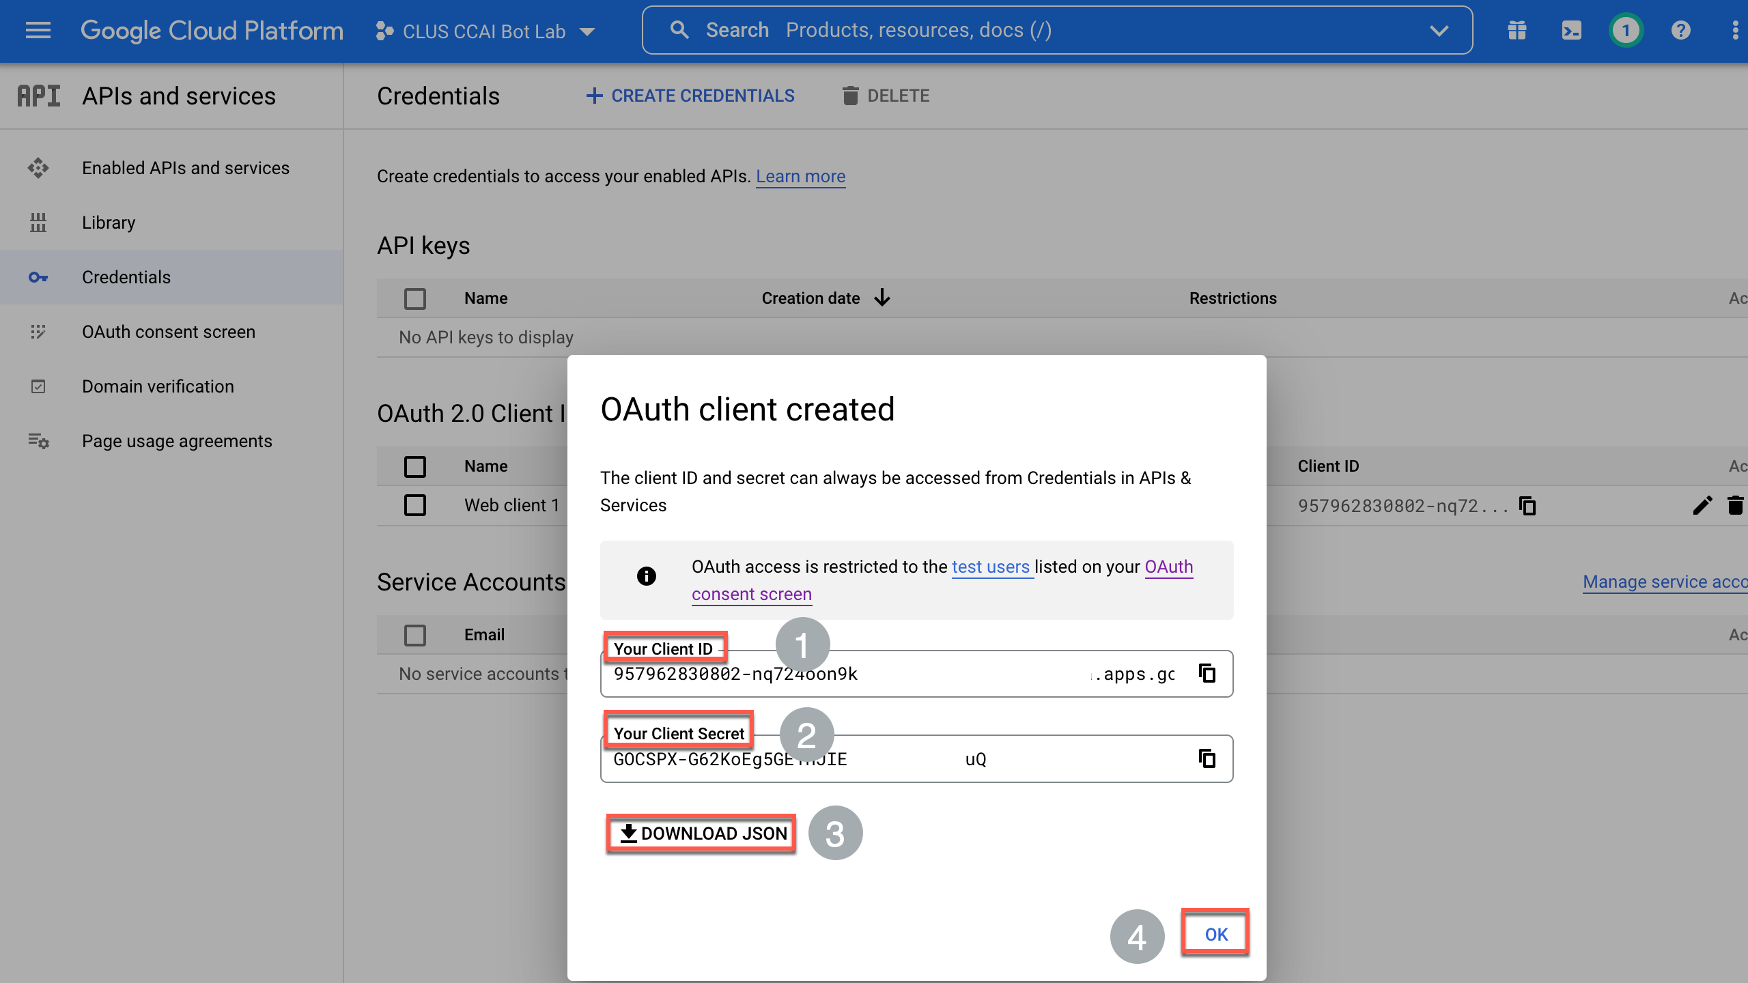Click Name header in API keys table
The height and width of the screenshot is (983, 1748).
point(485,298)
